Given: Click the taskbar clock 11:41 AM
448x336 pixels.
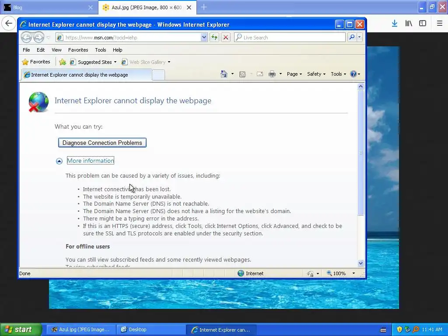Looking at the screenshot, I should coord(432,329).
